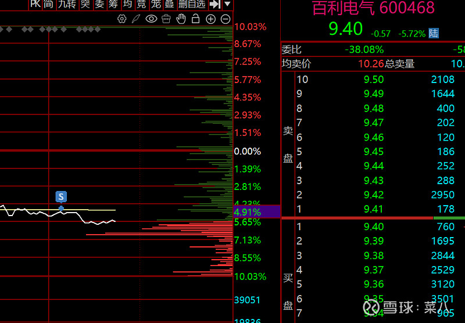The image size is (465, 323).
Task: Open the 九转 indicator tab
Action: pyautogui.click(x=67, y=4)
